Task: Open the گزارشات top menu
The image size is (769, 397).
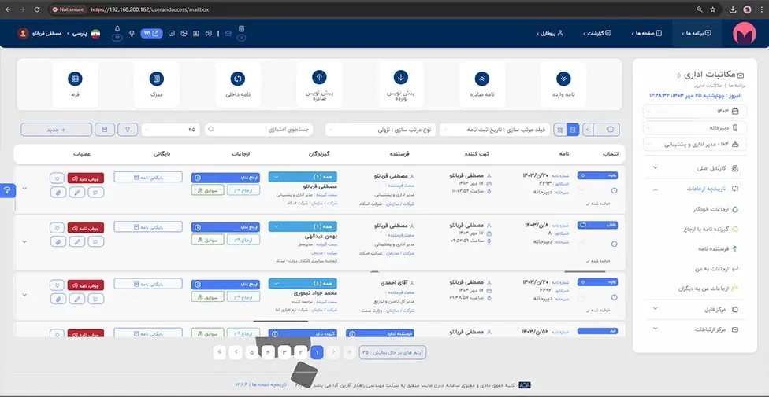Action: pos(597,33)
